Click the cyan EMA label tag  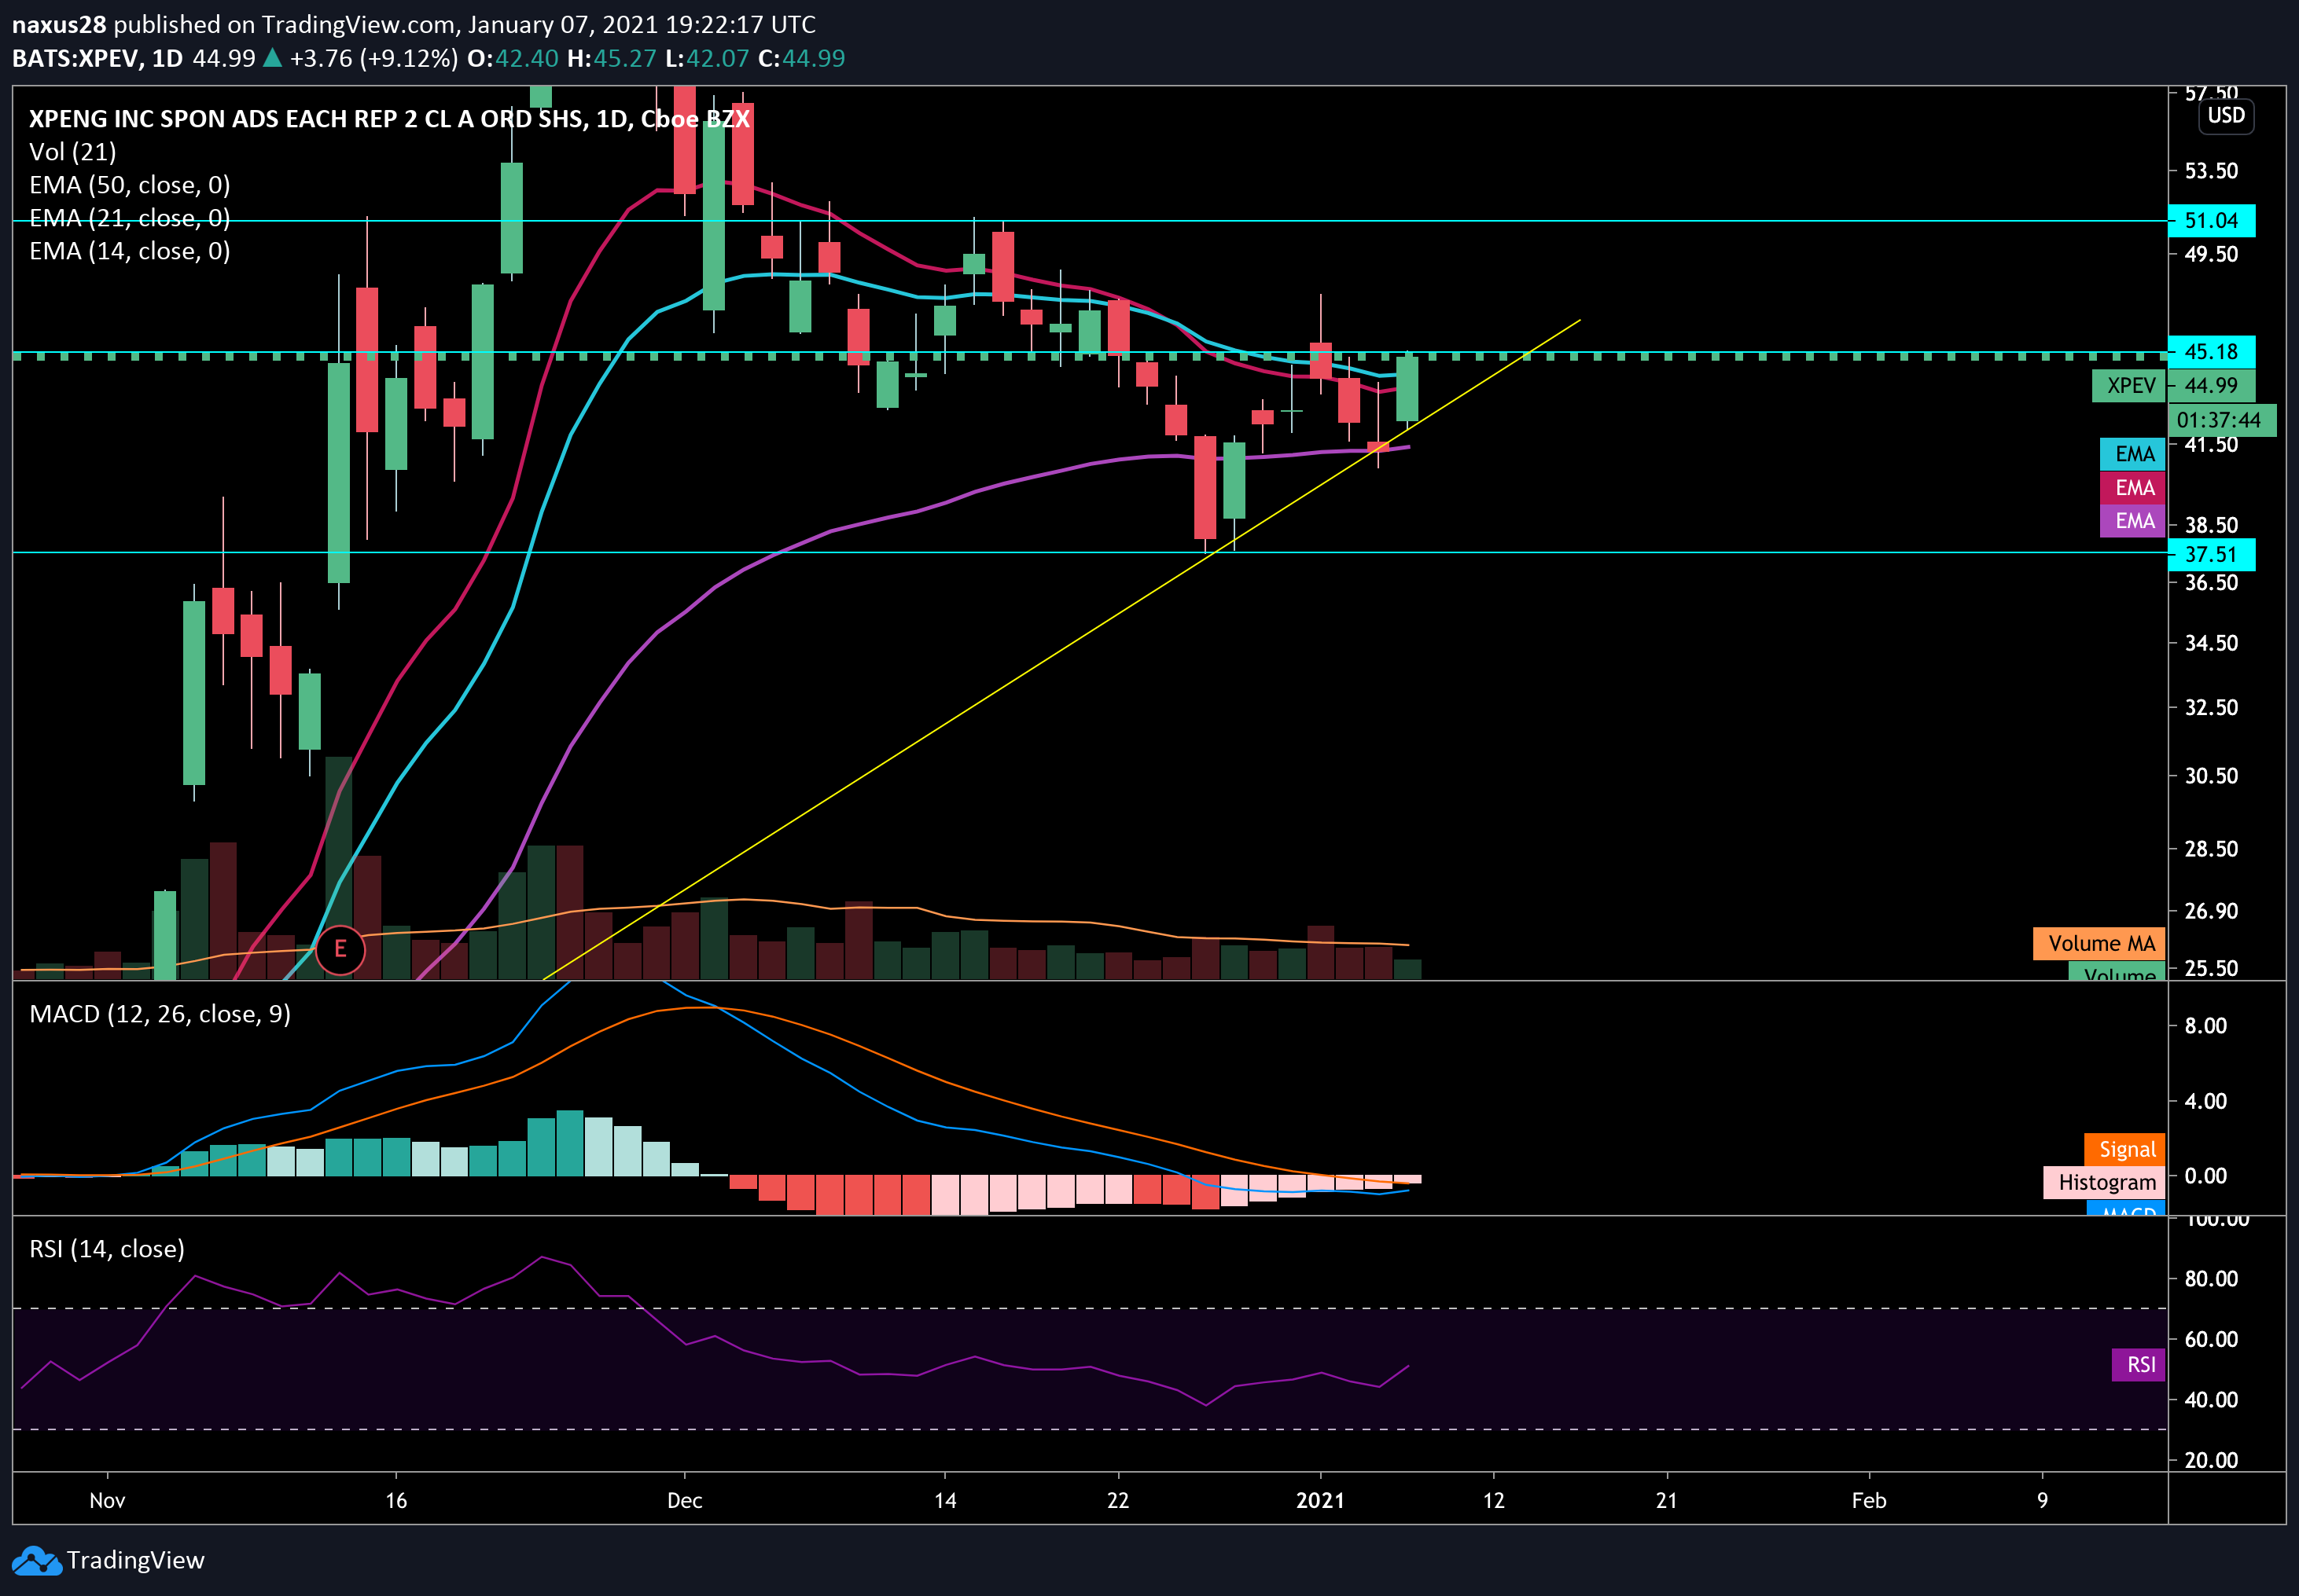coord(2133,454)
